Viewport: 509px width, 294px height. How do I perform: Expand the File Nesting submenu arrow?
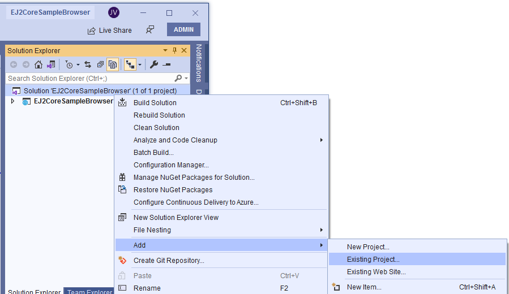322,230
